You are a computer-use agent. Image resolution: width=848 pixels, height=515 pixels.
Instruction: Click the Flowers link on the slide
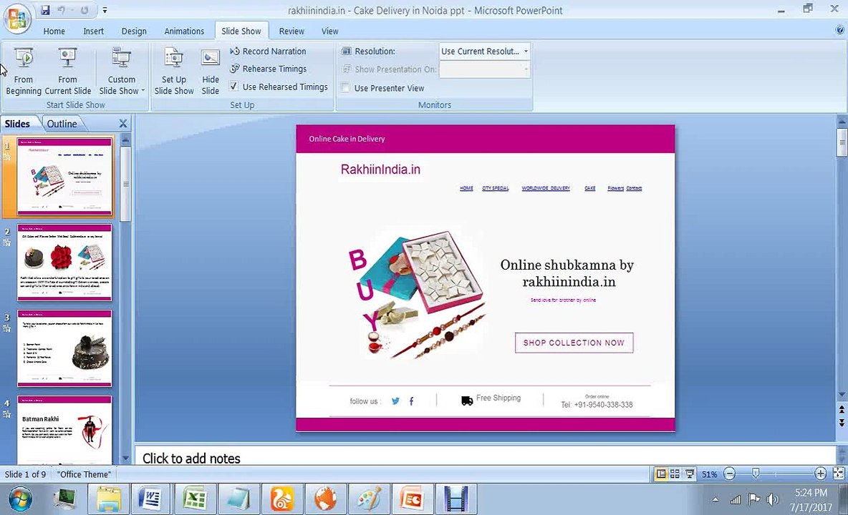(615, 188)
